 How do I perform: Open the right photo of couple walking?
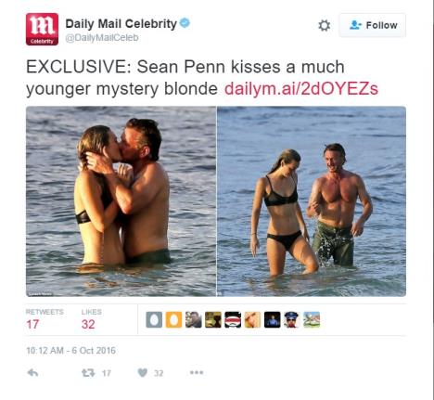tap(312, 201)
